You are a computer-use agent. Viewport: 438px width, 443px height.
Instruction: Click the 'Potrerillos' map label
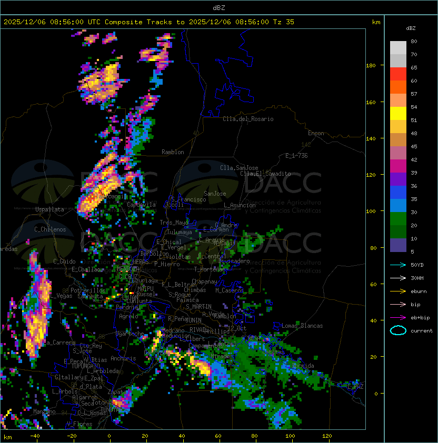pyautogui.click(x=88, y=290)
